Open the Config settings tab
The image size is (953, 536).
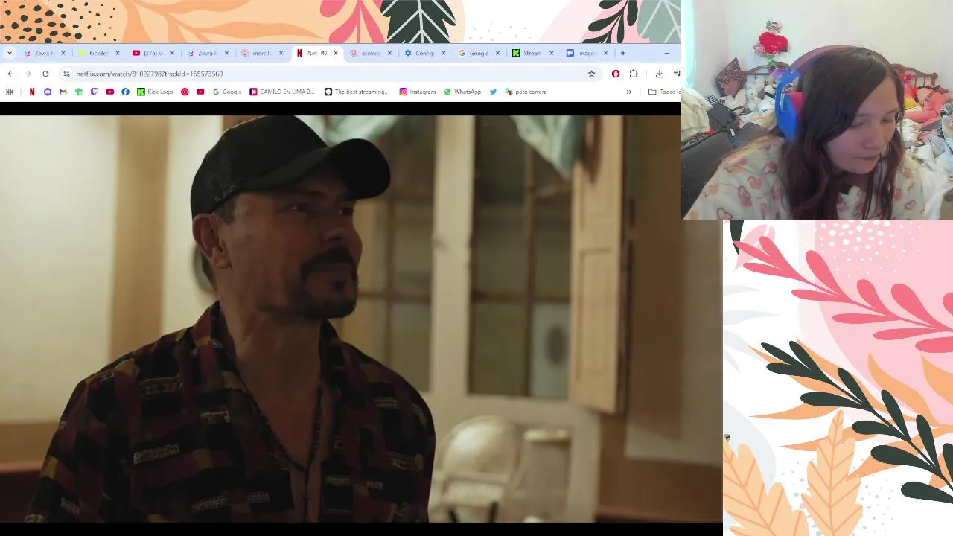tap(424, 53)
